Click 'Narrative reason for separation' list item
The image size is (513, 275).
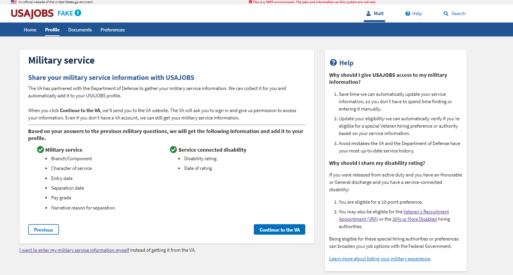pyautogui.click(x=83, y=208)
